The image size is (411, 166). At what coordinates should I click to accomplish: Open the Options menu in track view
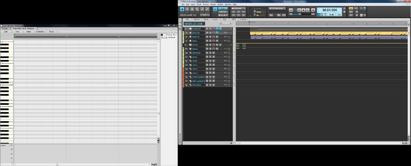pos(197,19)
